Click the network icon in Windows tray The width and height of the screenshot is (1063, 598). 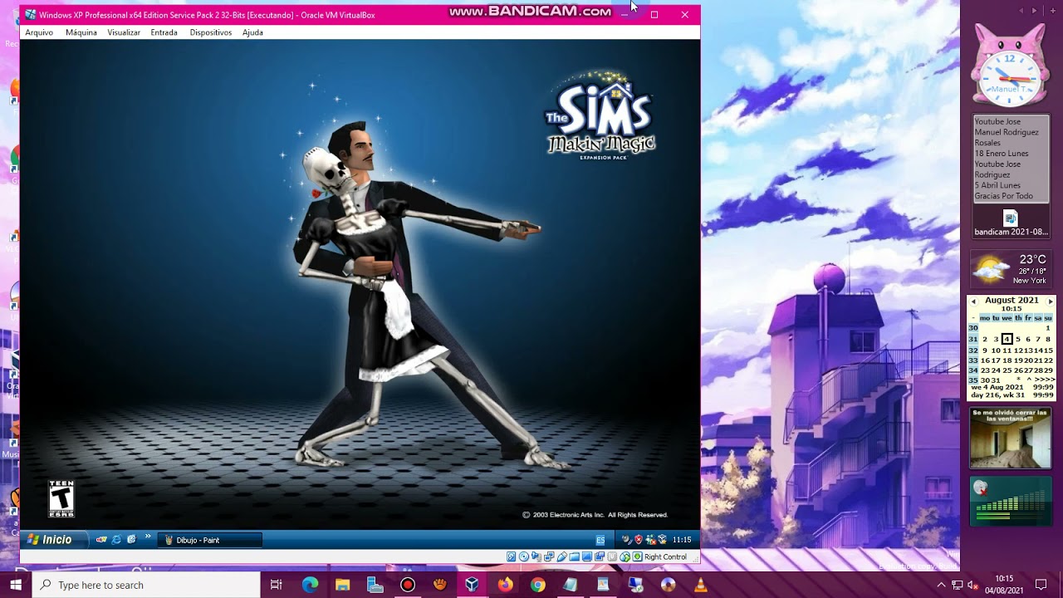[958, 585]
